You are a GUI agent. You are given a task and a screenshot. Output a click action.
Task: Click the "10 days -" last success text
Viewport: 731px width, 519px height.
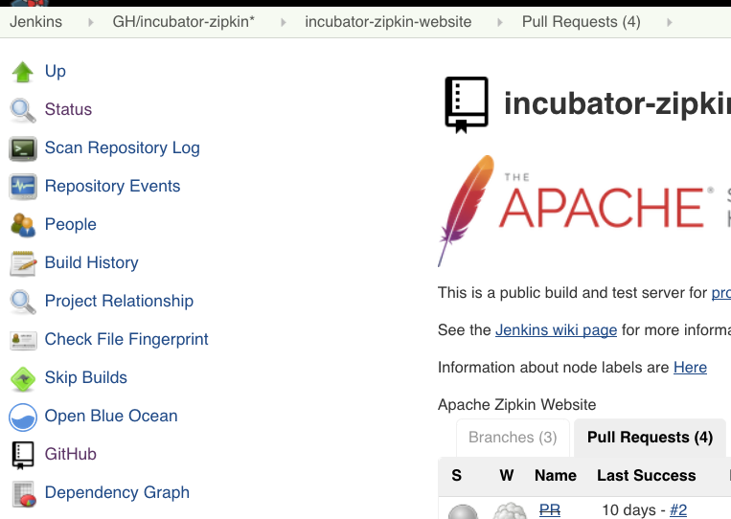tap(633, 510)
